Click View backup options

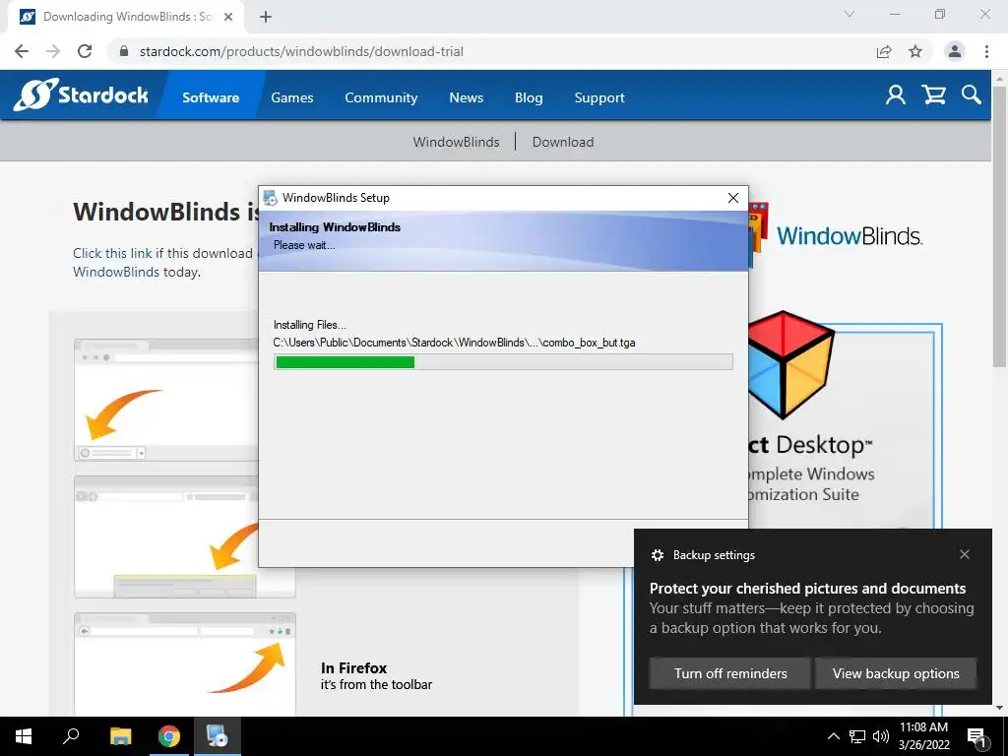coord(896,673)
